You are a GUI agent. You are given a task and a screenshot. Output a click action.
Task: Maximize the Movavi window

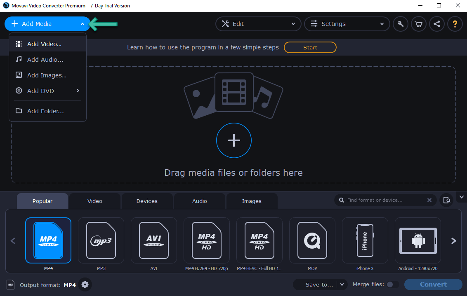(439, 6)
